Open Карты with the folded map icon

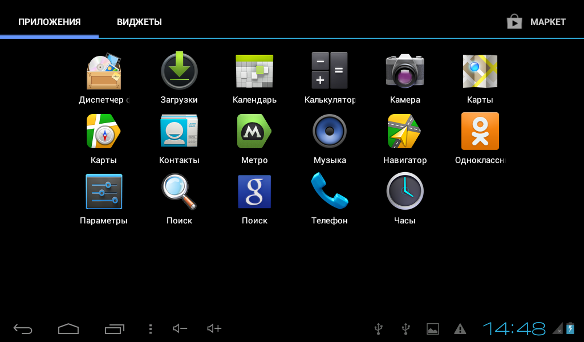point(480,71)
